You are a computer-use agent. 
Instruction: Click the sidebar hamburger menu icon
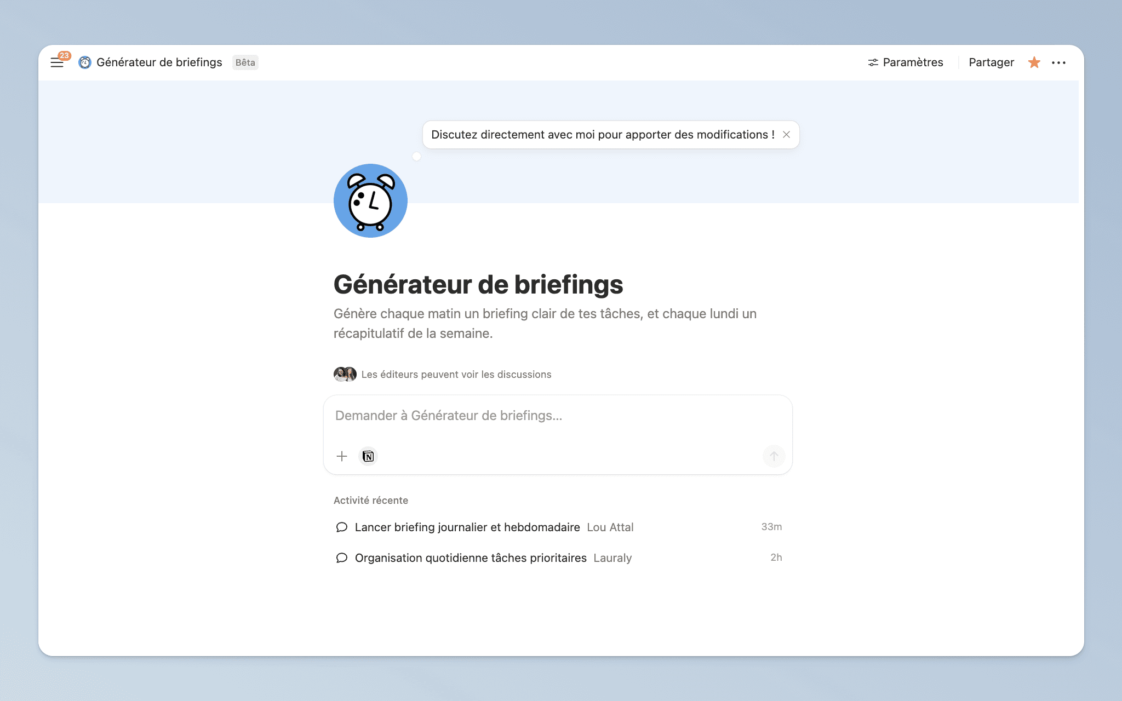57,62
